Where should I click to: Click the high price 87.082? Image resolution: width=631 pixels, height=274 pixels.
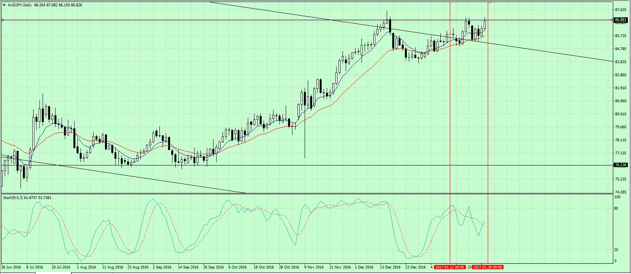pyautogui.click(x=52, y=5)
